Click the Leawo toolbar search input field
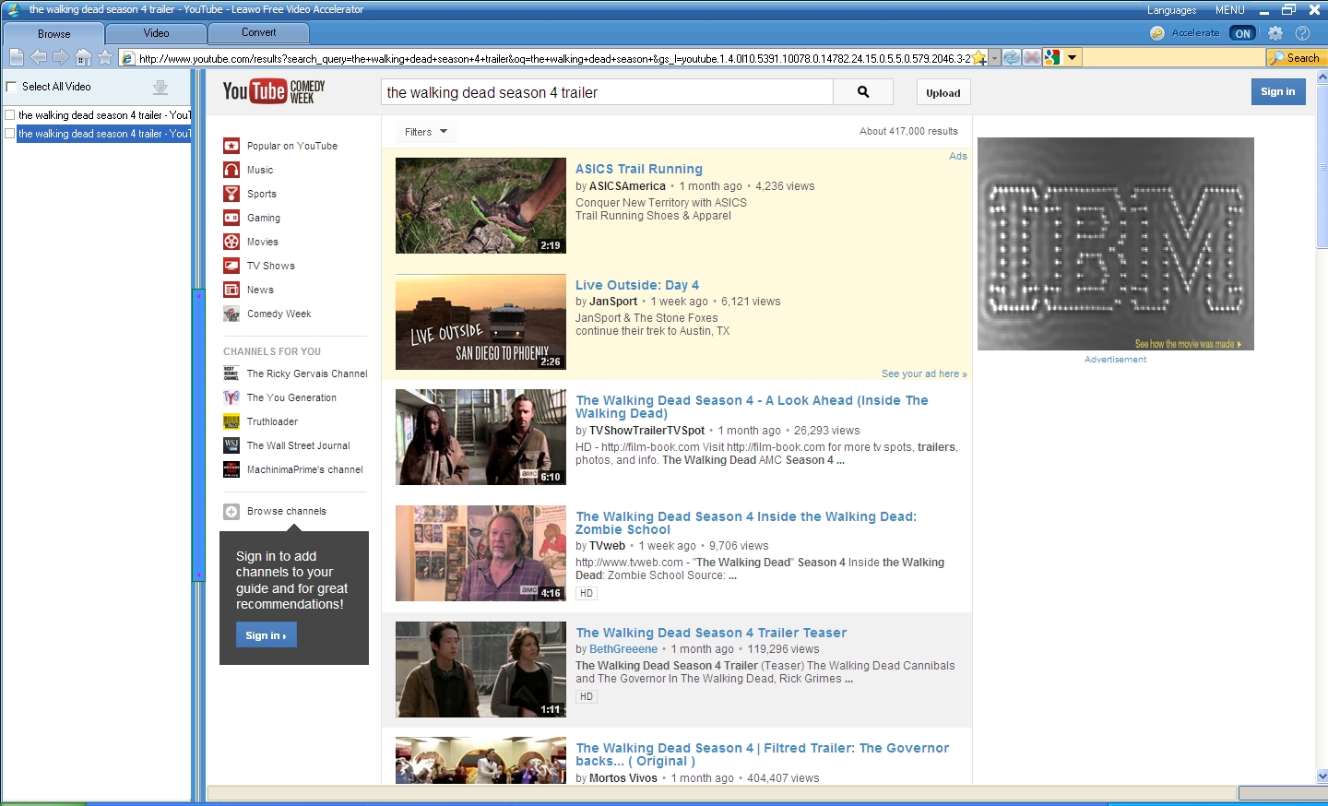 click(x=1173, y=57)
